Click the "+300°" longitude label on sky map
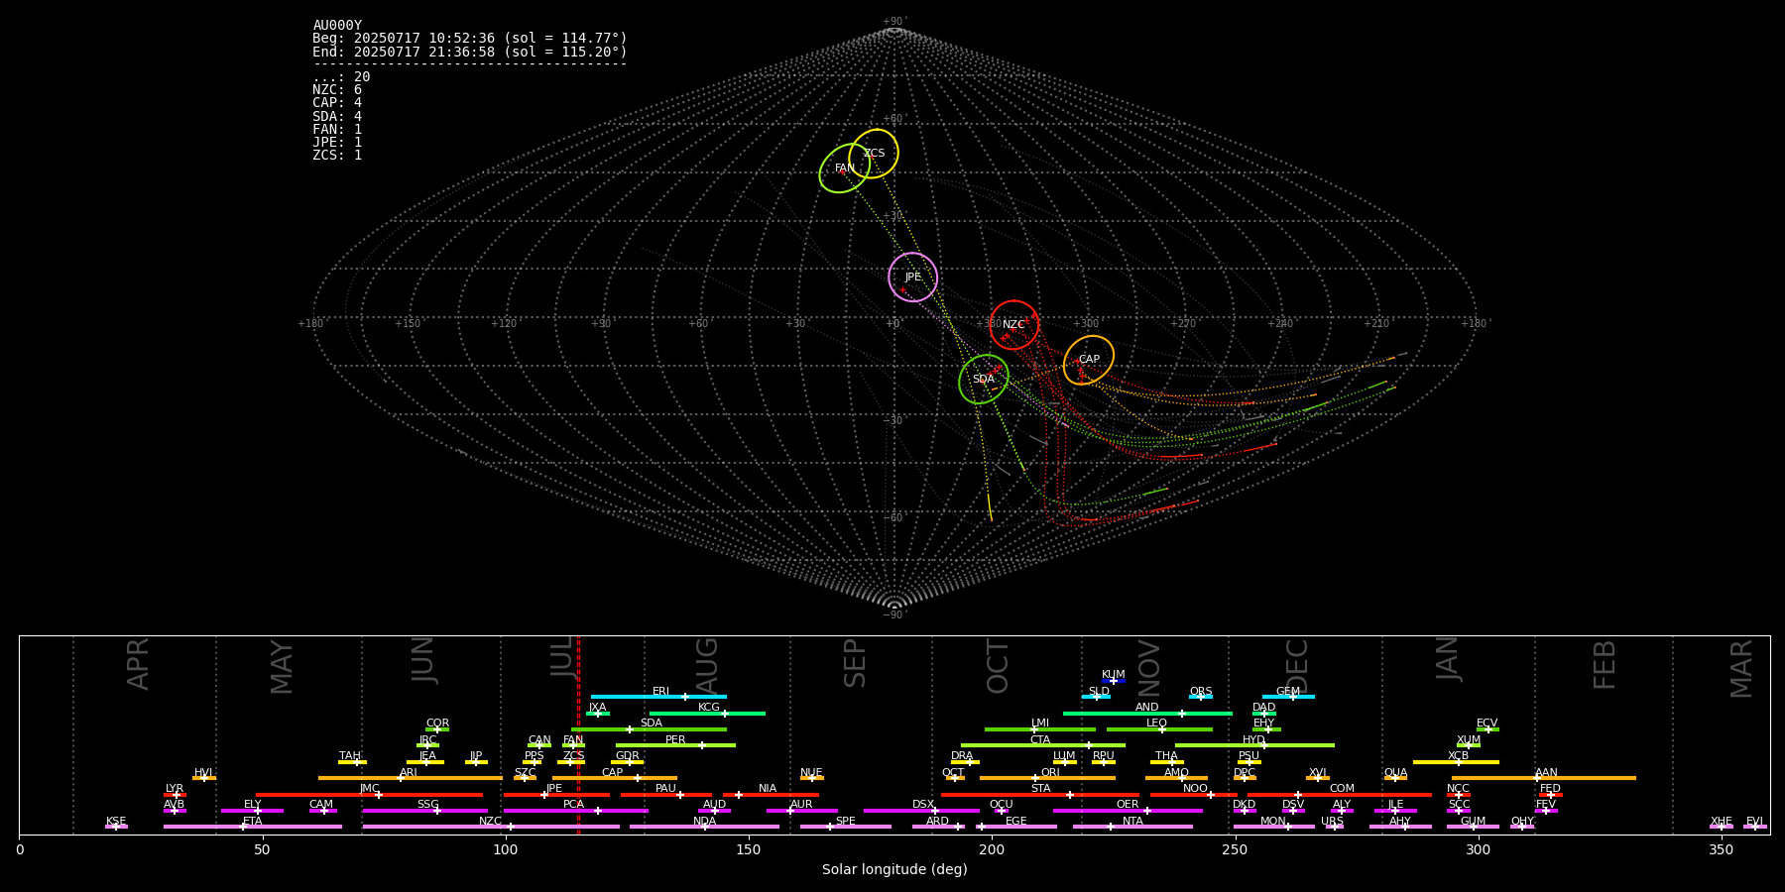The width and height of the screenshot is (1785, 892). (1086, 323)
